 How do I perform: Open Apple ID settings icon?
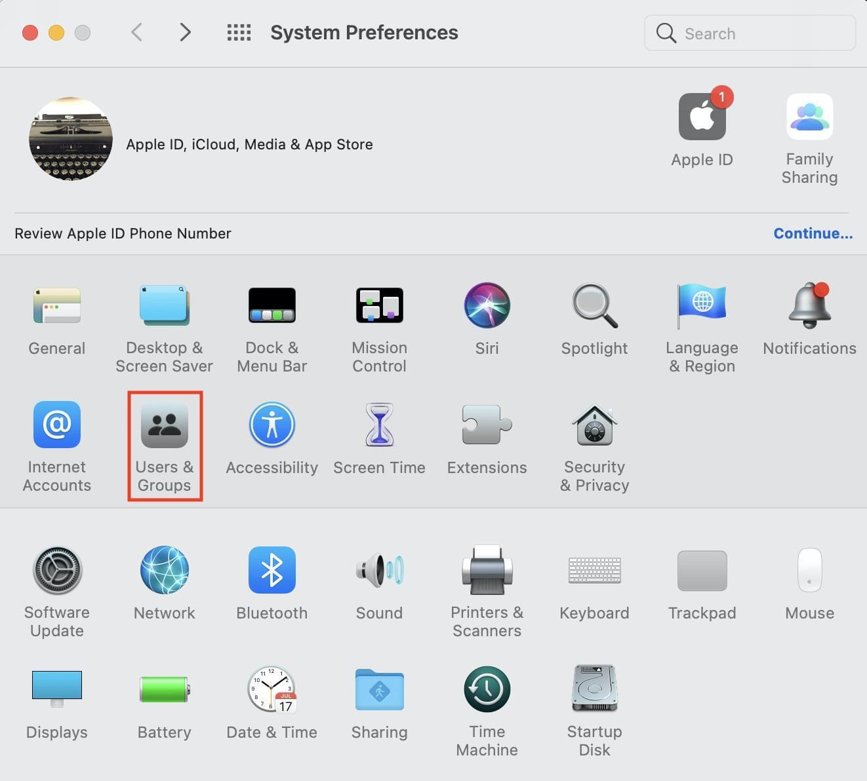pos(702,117)
